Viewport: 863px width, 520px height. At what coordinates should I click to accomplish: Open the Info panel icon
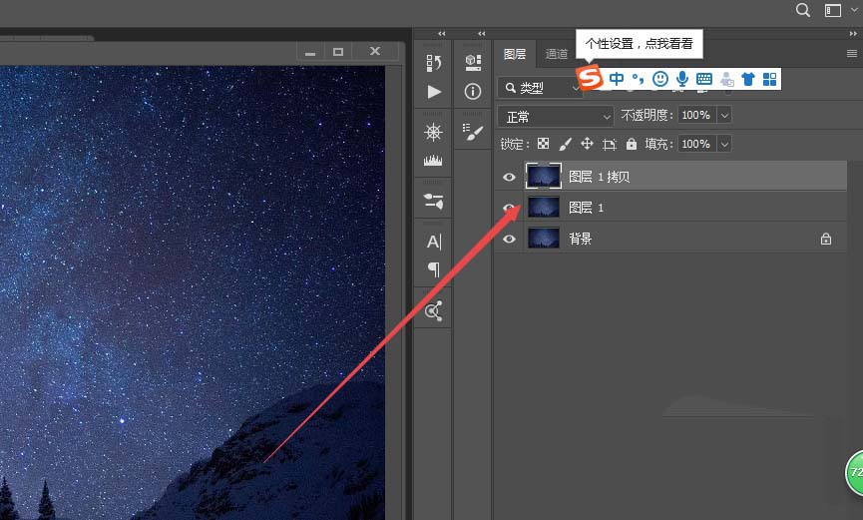coord(472,92)
